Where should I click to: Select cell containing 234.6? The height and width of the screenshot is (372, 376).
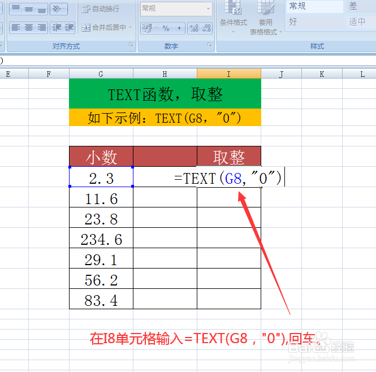click(x=101, y=238)
